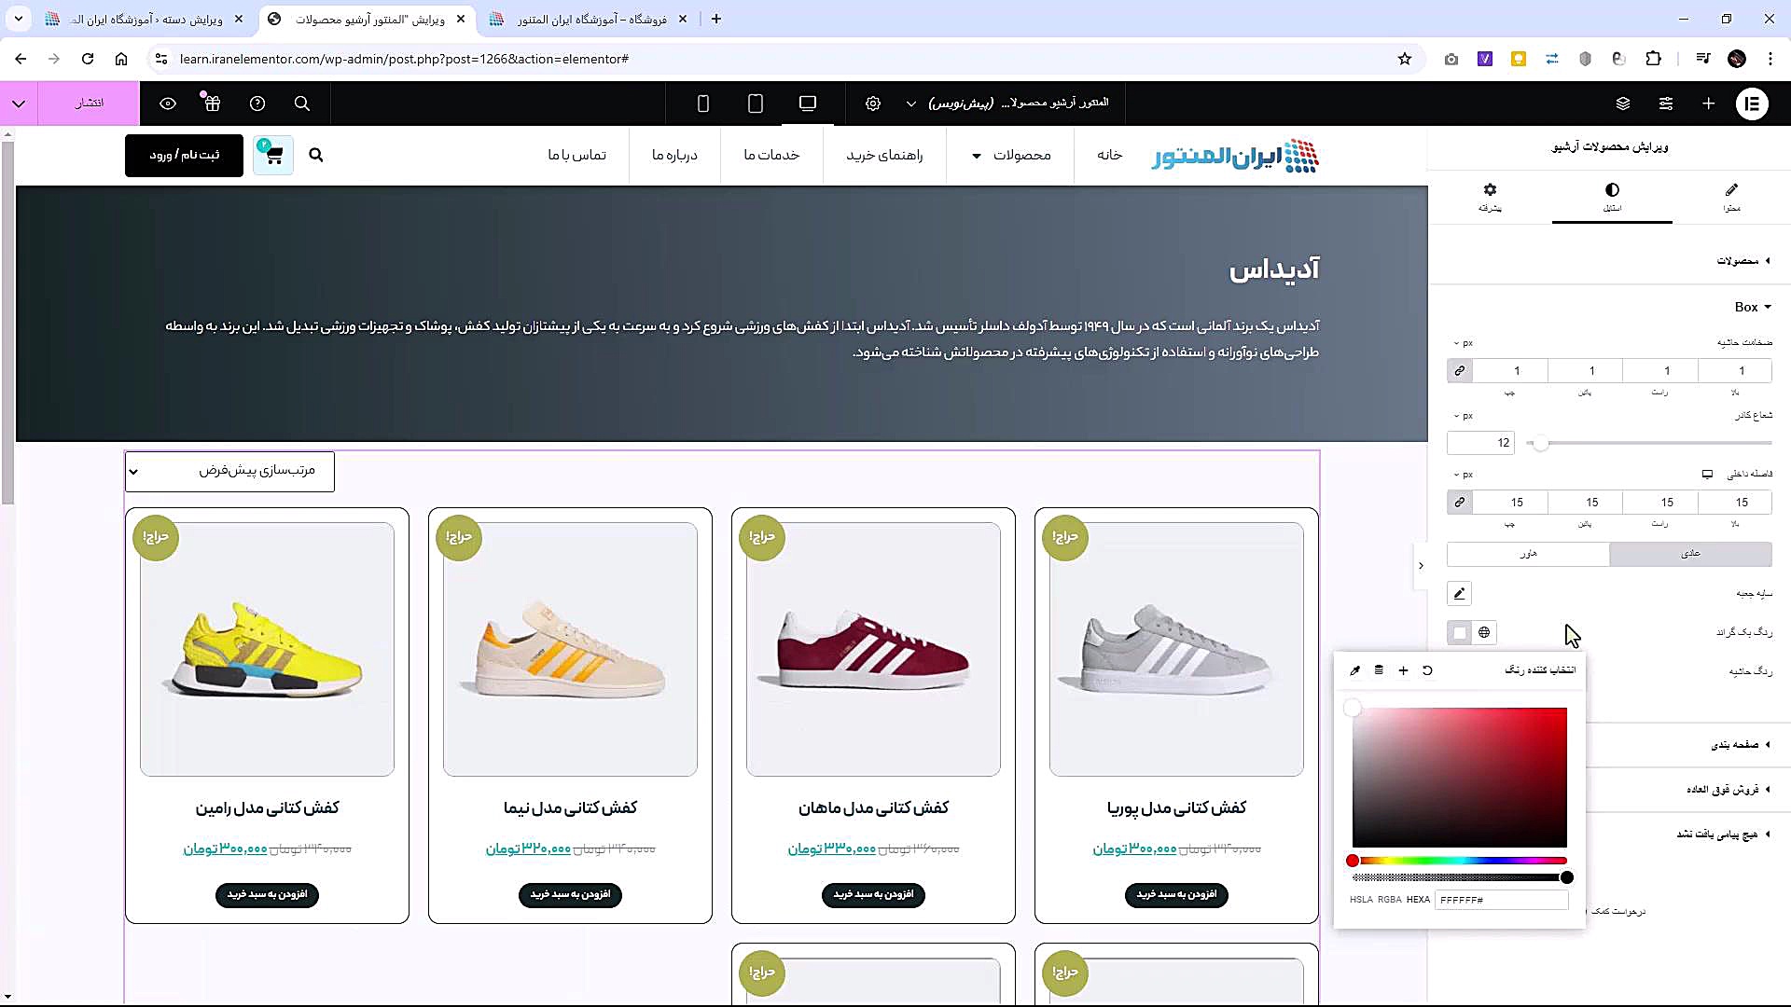1791x1007 pixels.
Task: Add کفش کتانی مدل رامین to cart
Action: pyautogui.click(x=267, y=895)
